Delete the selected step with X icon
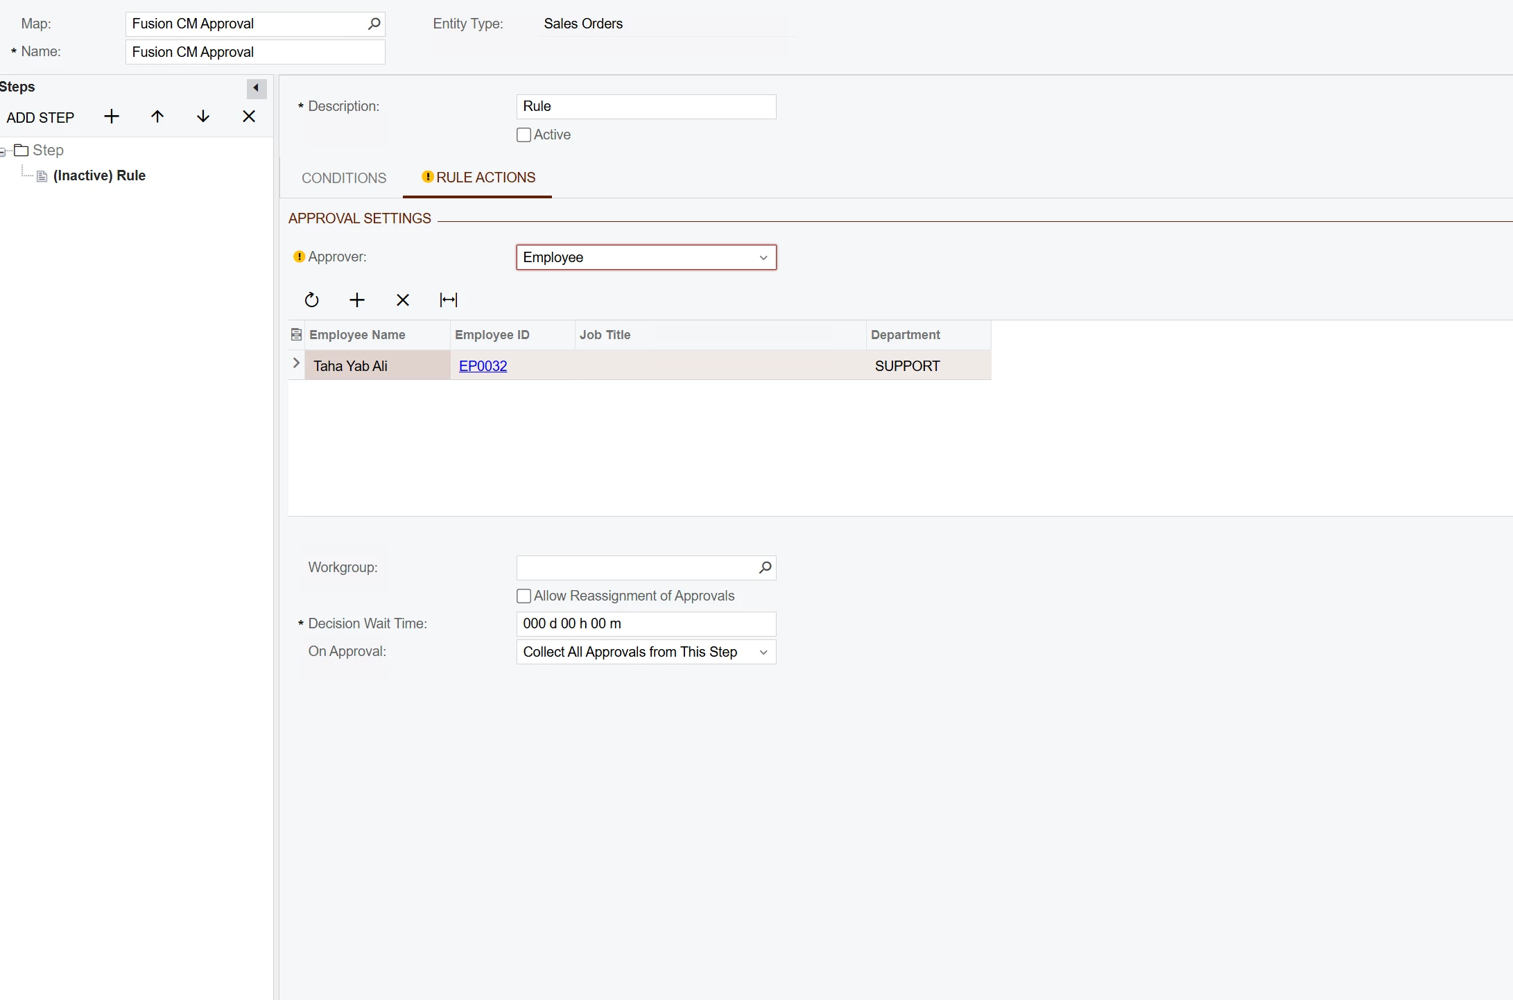Image resolution: width=1513 pixels, height=1000 pixels. [249, 117]
